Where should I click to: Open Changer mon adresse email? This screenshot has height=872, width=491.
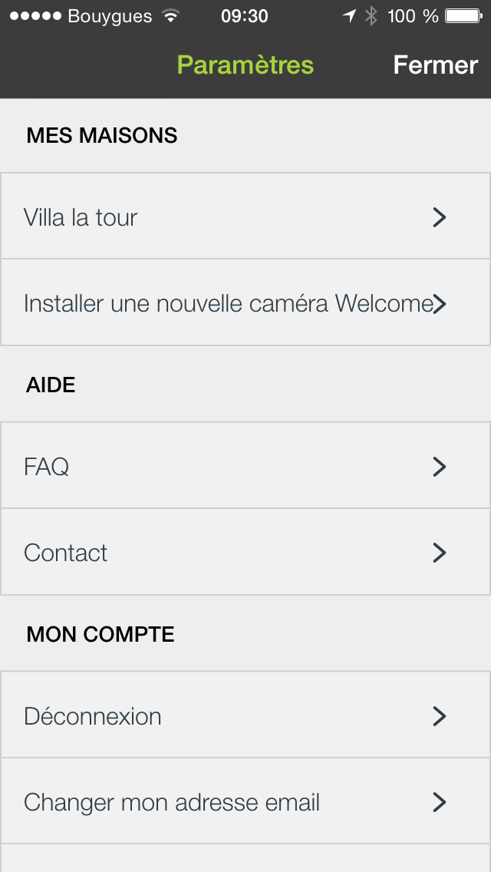click(172, 803)
